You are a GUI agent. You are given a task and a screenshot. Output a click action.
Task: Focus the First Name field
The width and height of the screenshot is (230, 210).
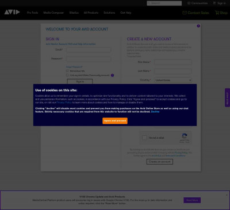172,62
